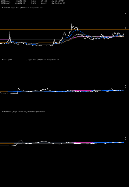The height and width of the screenshot is (187, 129).
Task: Click the DAILY(250) Eagle View chart title
Action: coord(22,8)
